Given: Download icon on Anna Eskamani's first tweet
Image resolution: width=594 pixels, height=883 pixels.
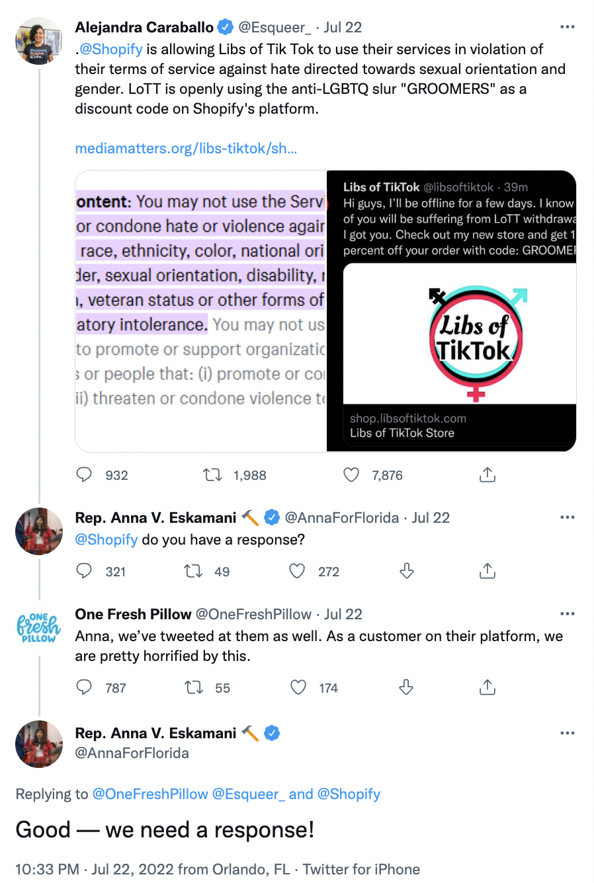Looking at the screenshot, I should (407, 571).
